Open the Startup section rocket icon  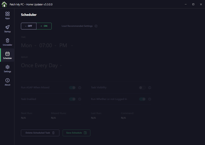coord(7,27)
